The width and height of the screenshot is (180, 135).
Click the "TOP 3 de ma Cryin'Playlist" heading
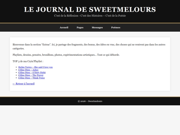(x=28, y=61)
